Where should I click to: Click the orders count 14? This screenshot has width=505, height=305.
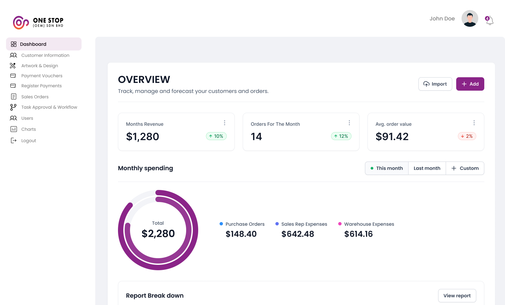[256, 136]
